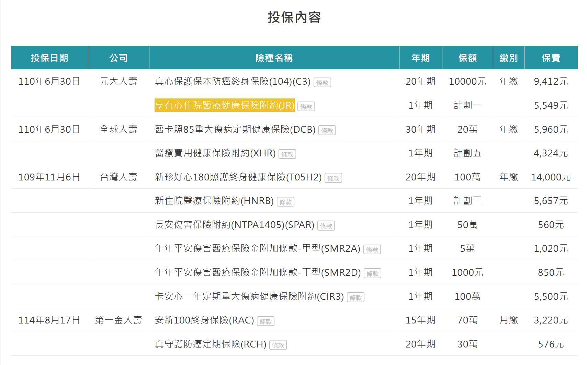Click the 9,412元 premium cell

tap(551, 81)
